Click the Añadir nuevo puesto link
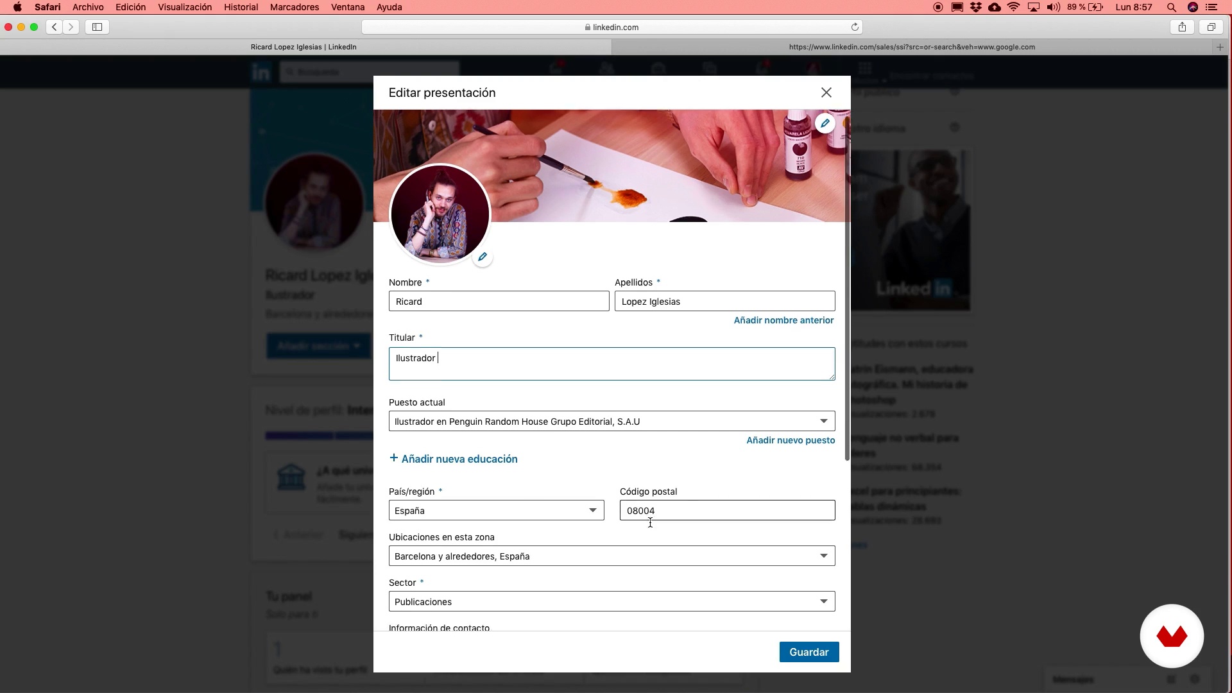This screenshot has width=1232, height=693. click(x=791, y=440)
